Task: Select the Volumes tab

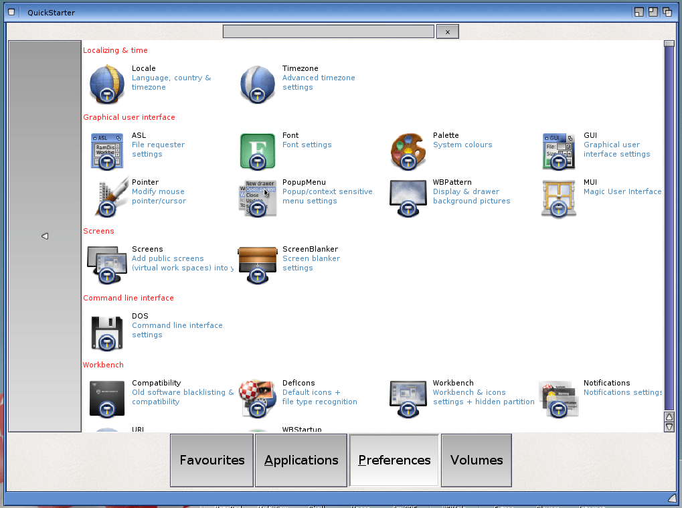Action: (477, 460)
